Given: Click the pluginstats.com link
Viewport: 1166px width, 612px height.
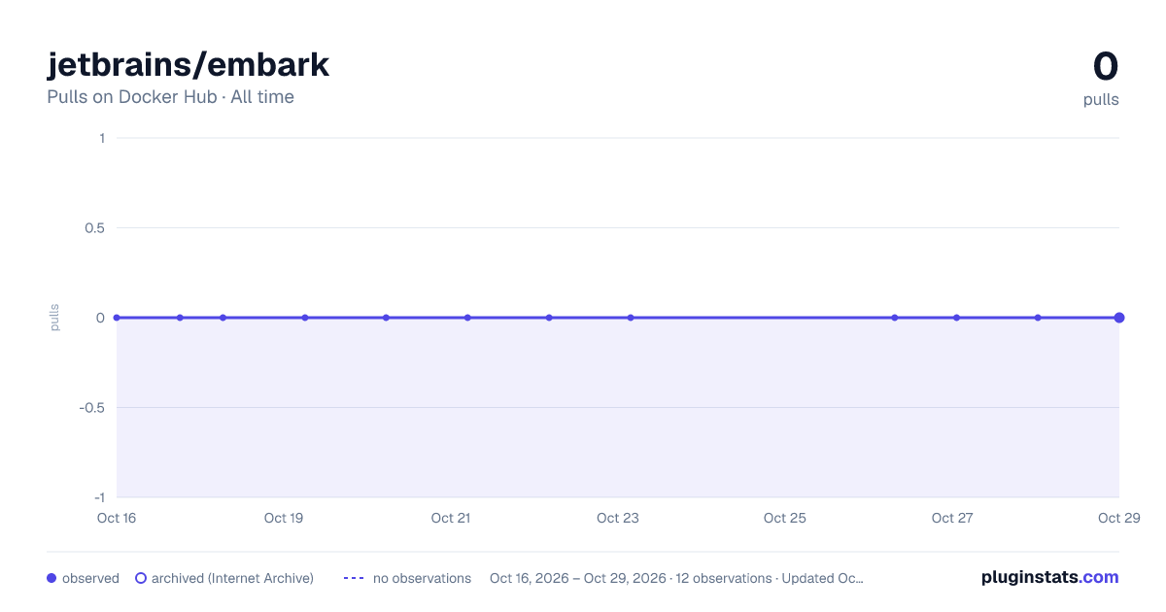Looking at the screenshot, I should pyautogui.click(x=1049, y=577).
